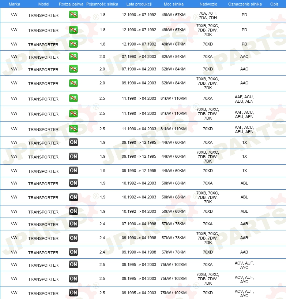Viewport: 286px width, 299px height.
Task: Click ON diesel icon in 2.5 ACV 70XD row
Action: point(74,293)
